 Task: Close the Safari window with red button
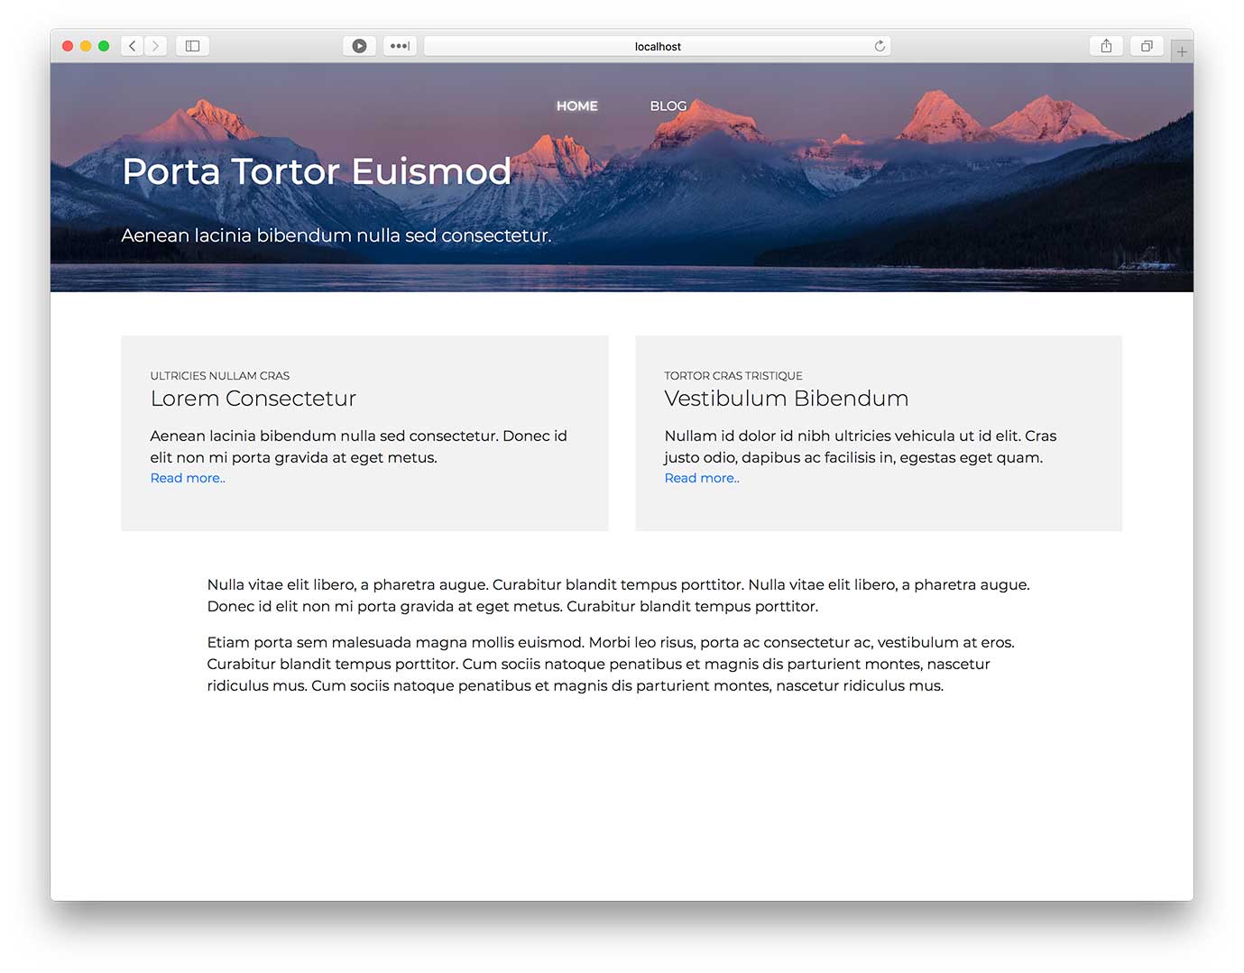pos(68,46)
